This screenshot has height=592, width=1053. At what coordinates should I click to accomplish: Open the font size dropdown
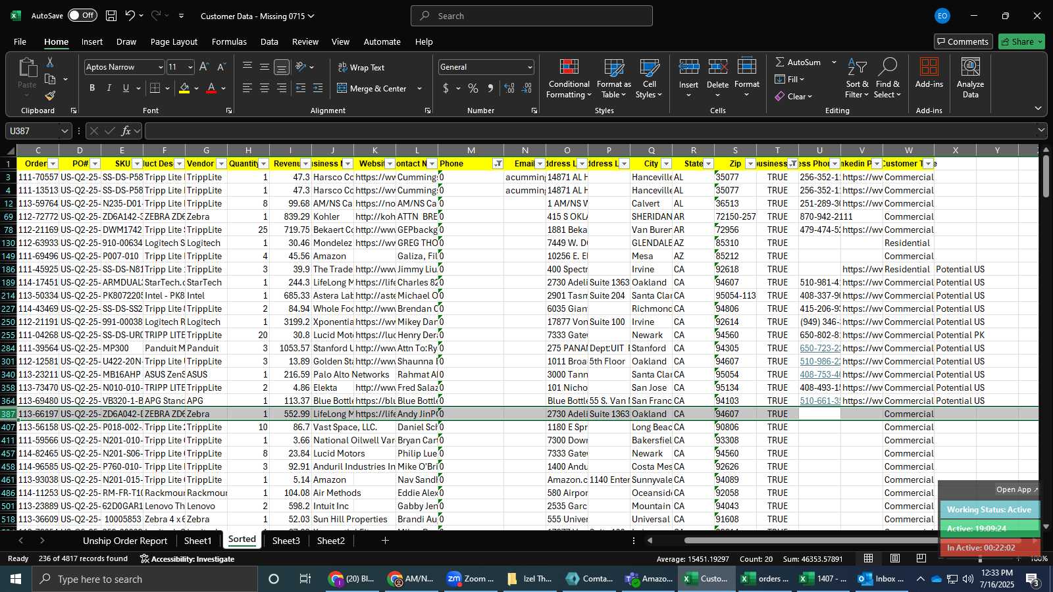(x=190, y=67)
